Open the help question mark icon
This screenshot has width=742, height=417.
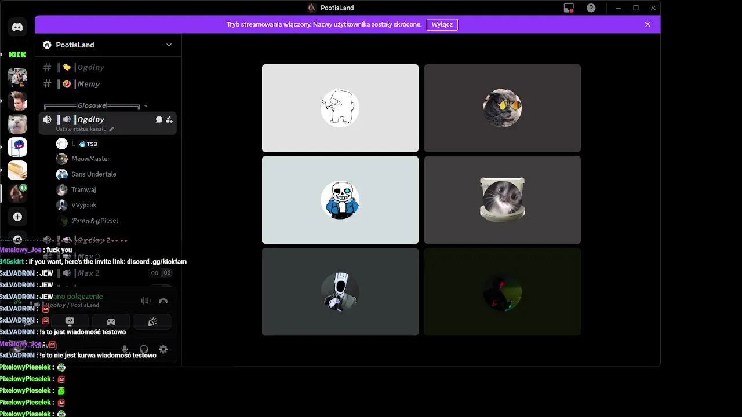pos(591,8)
